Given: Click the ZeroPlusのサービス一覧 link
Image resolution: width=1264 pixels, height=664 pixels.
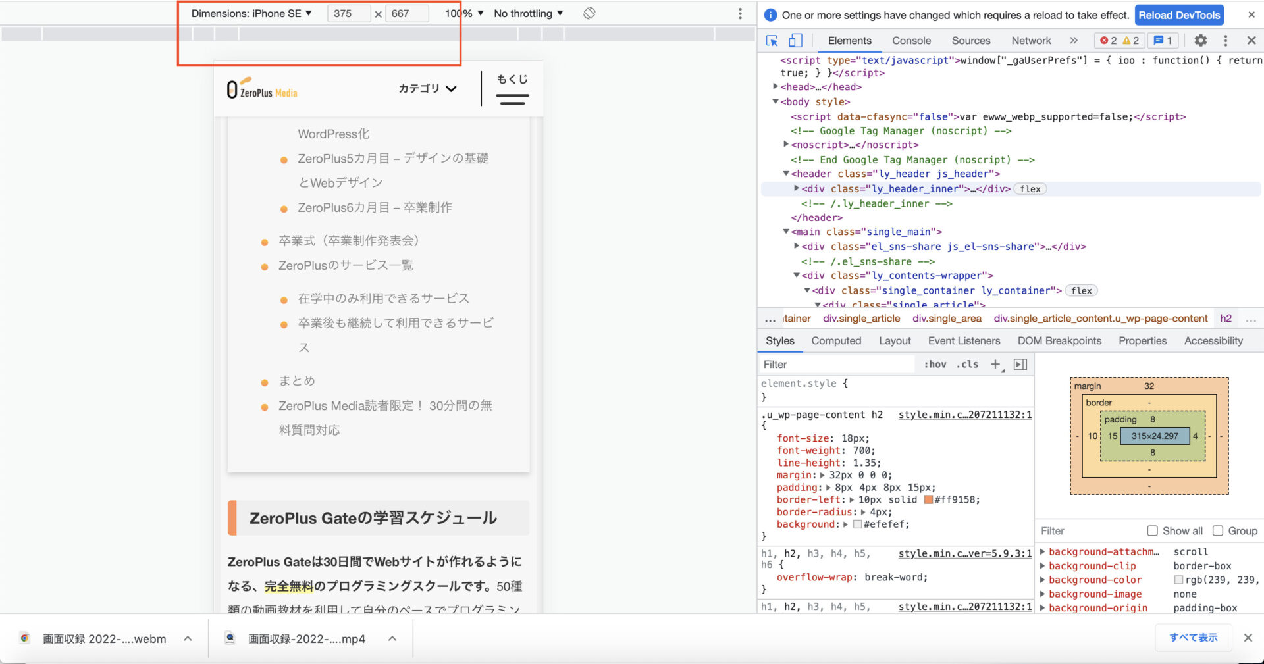Looking at the screenshot, I should pos(346,265).
